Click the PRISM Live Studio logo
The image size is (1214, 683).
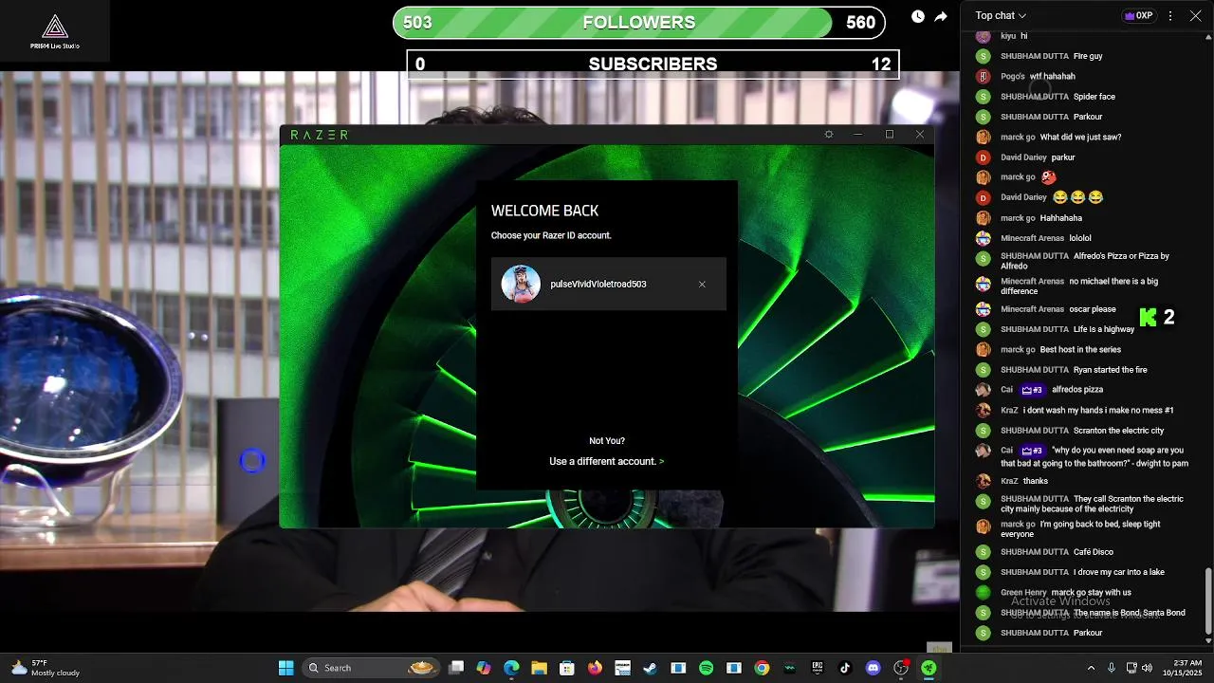[55, 31]
